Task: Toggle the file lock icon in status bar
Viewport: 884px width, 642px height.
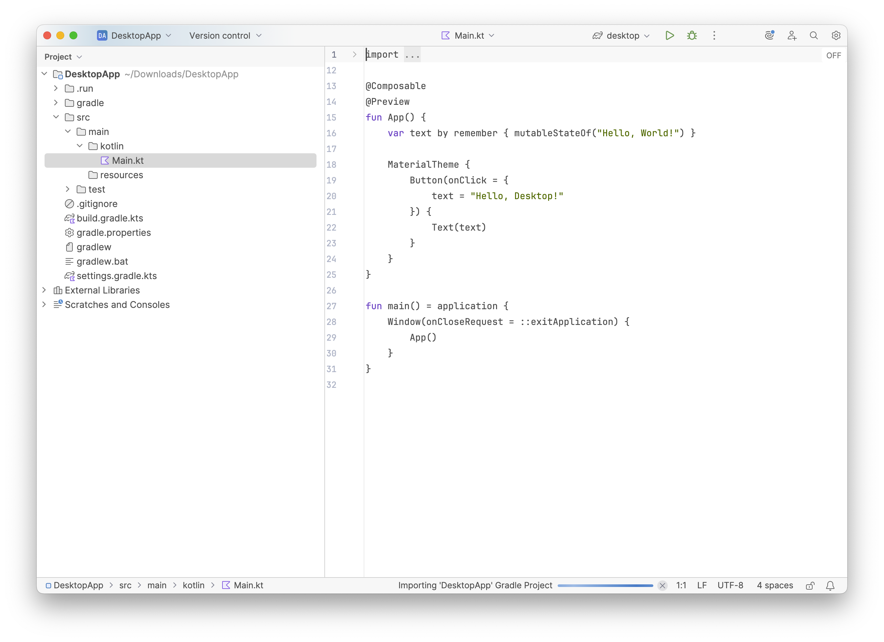Action: coord(810,585)
